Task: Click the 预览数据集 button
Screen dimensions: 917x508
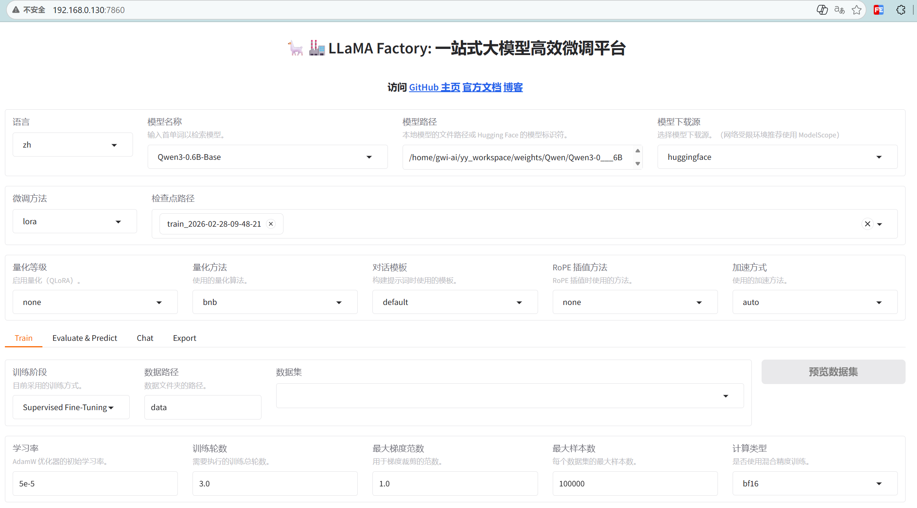Action: pos(833,372)
